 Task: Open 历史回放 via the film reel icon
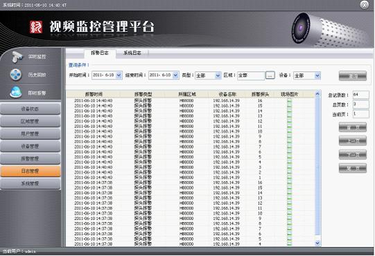16,75
